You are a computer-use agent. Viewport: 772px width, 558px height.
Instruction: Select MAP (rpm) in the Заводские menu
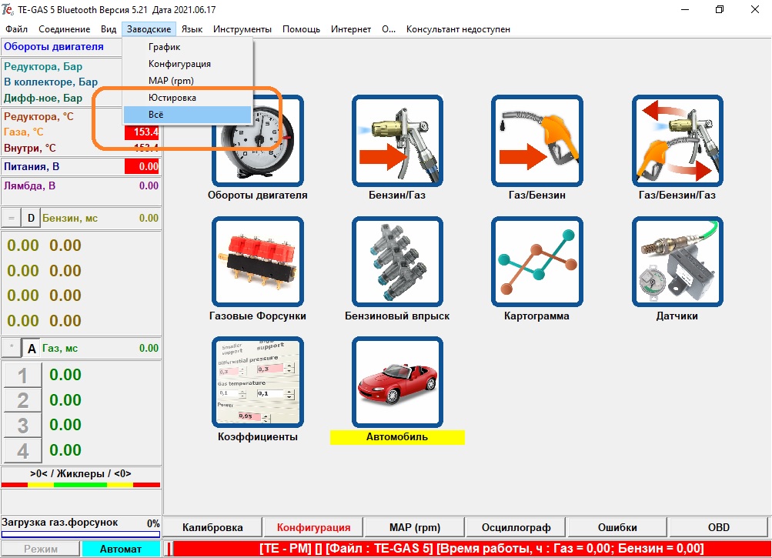click(x=187, y=80)
